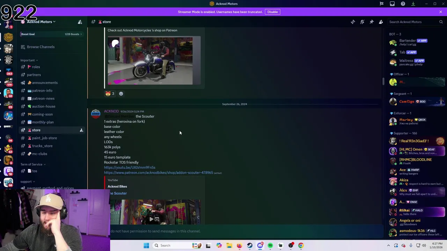Open Firefox from the taskbar
Viewport: 447px width, 251px height.
tap(239, 245)
